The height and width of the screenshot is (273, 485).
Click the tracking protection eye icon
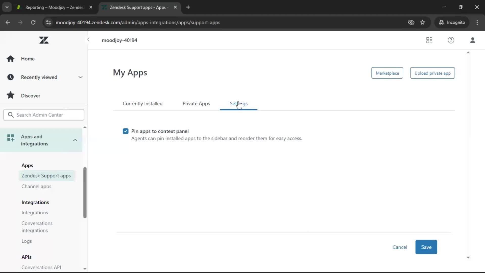411,22
